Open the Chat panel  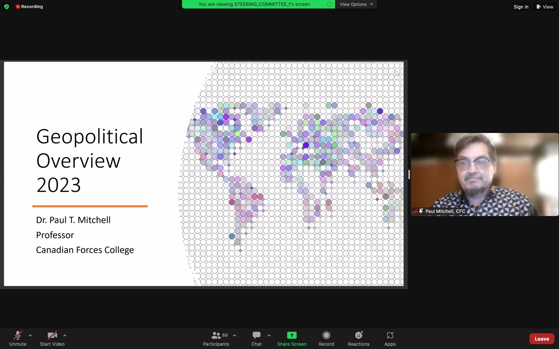(256, 339)
